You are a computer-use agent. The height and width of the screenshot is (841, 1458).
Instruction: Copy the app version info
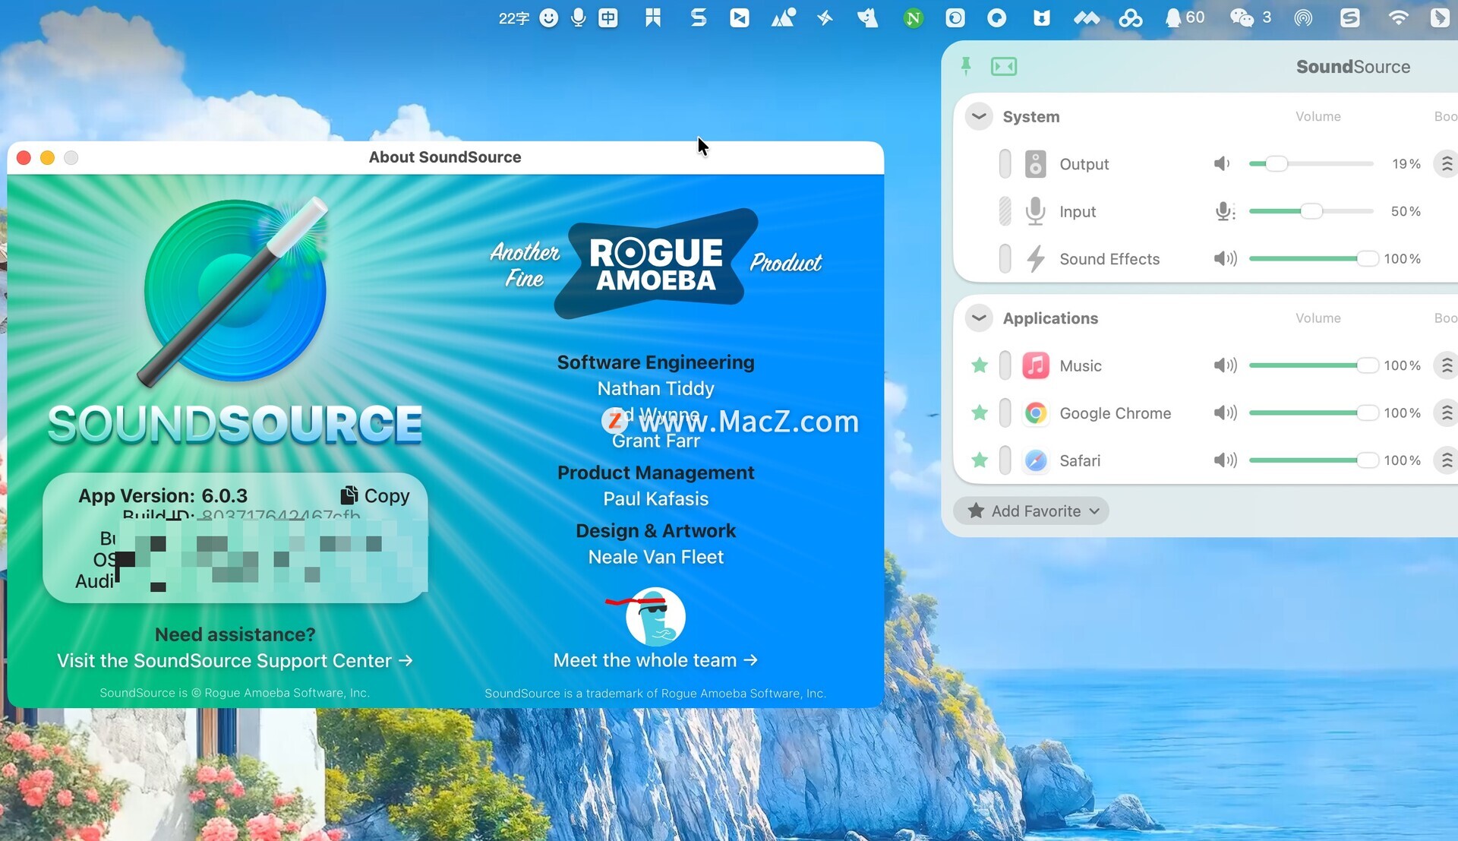coord(376,495)
